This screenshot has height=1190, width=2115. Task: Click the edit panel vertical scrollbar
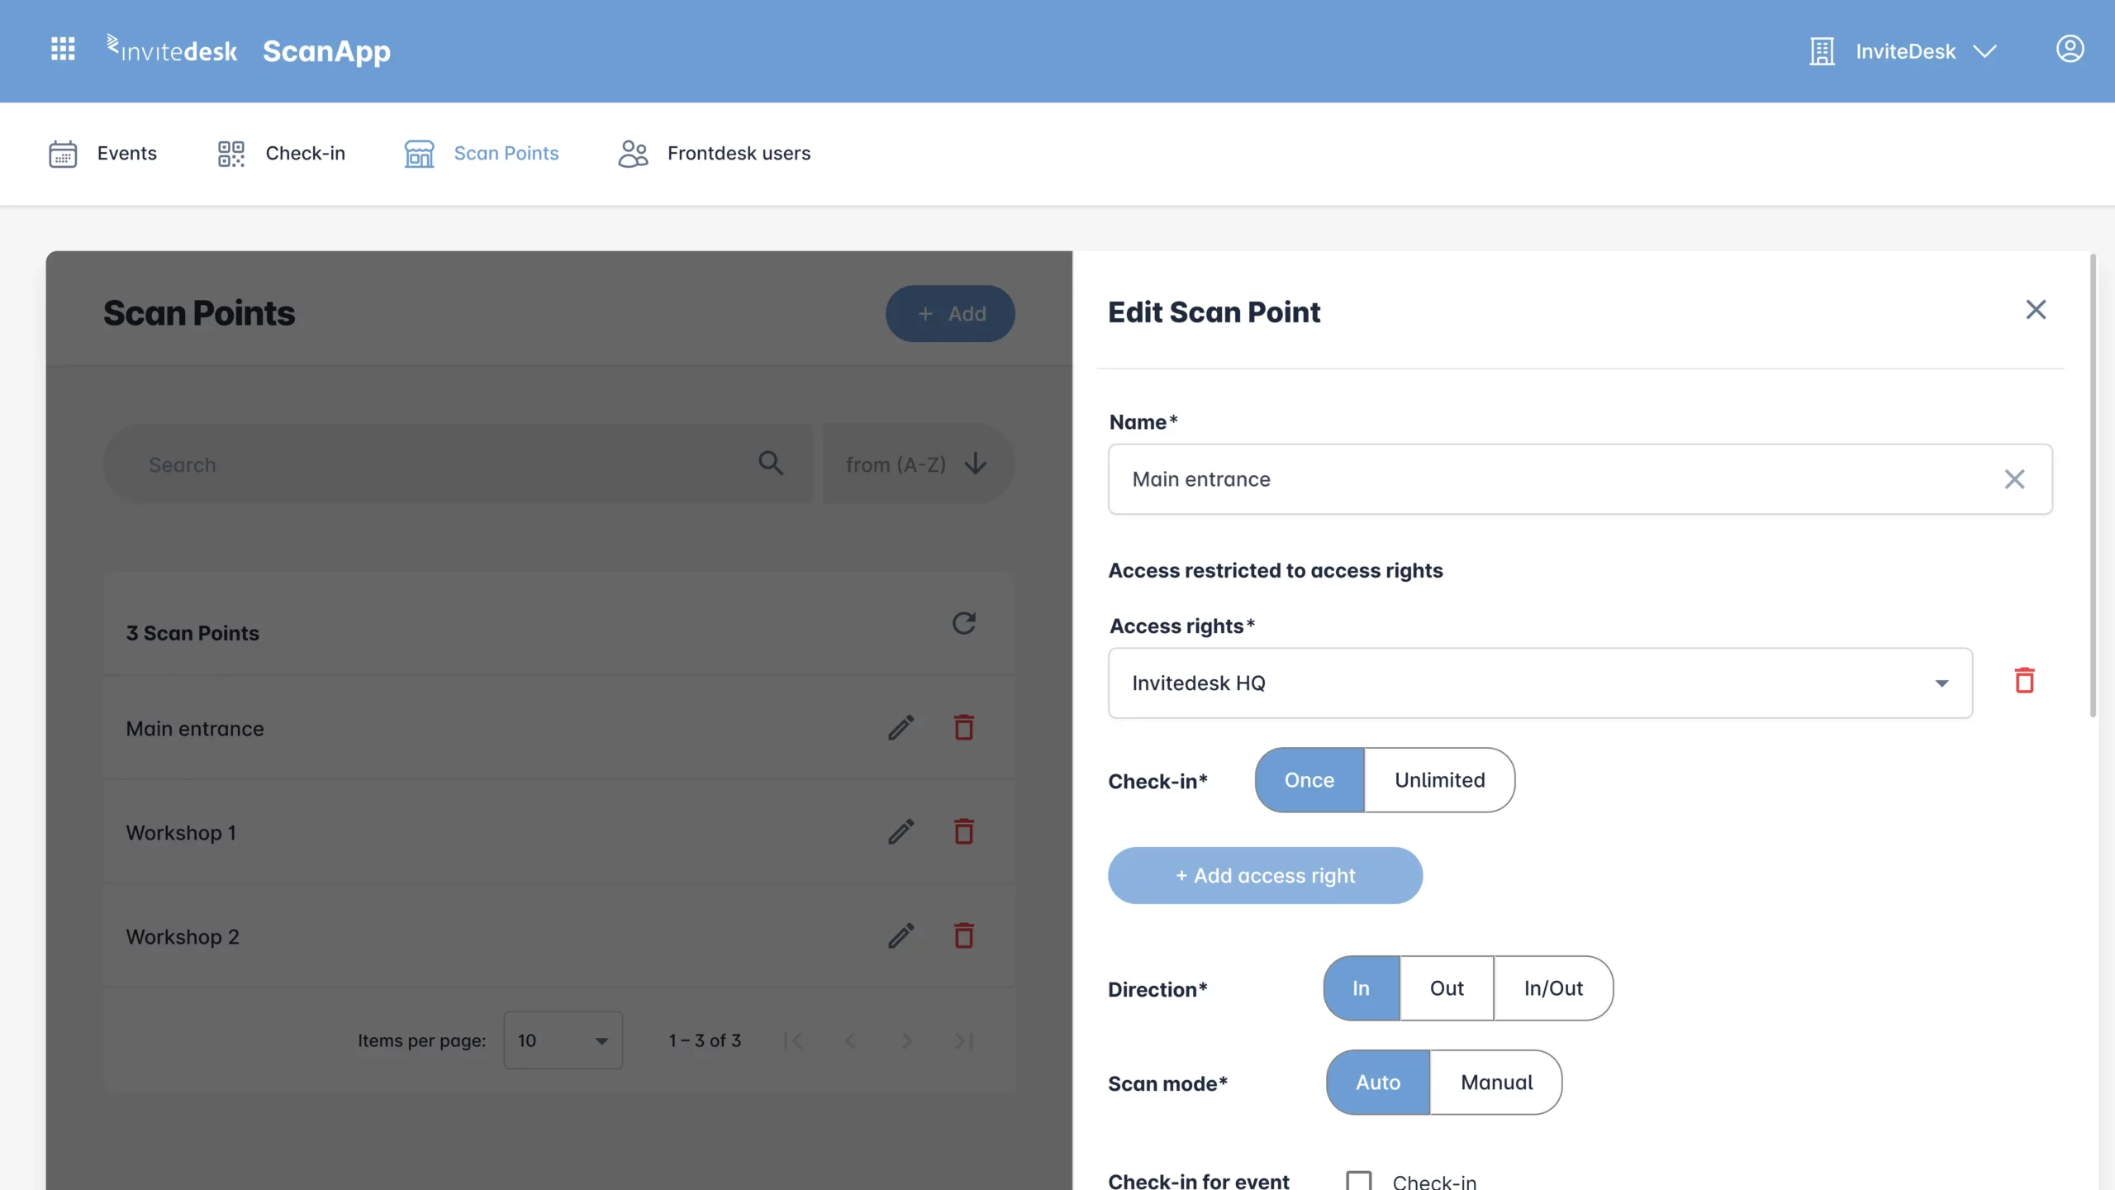(x=2093, y=486)
